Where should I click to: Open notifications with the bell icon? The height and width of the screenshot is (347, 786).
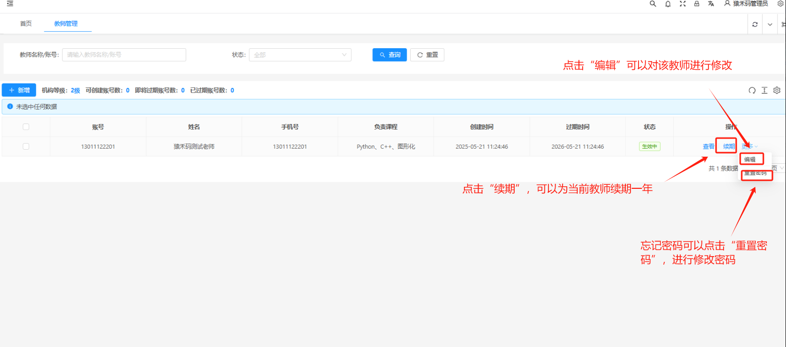click(668, 4)
